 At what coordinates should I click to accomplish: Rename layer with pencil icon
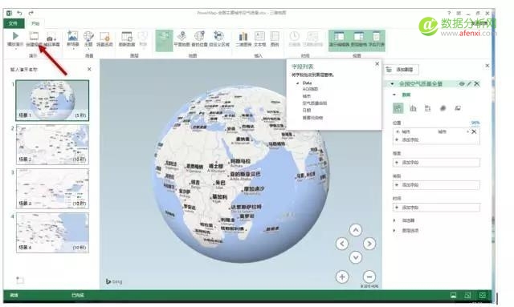[x=469, y=84]
